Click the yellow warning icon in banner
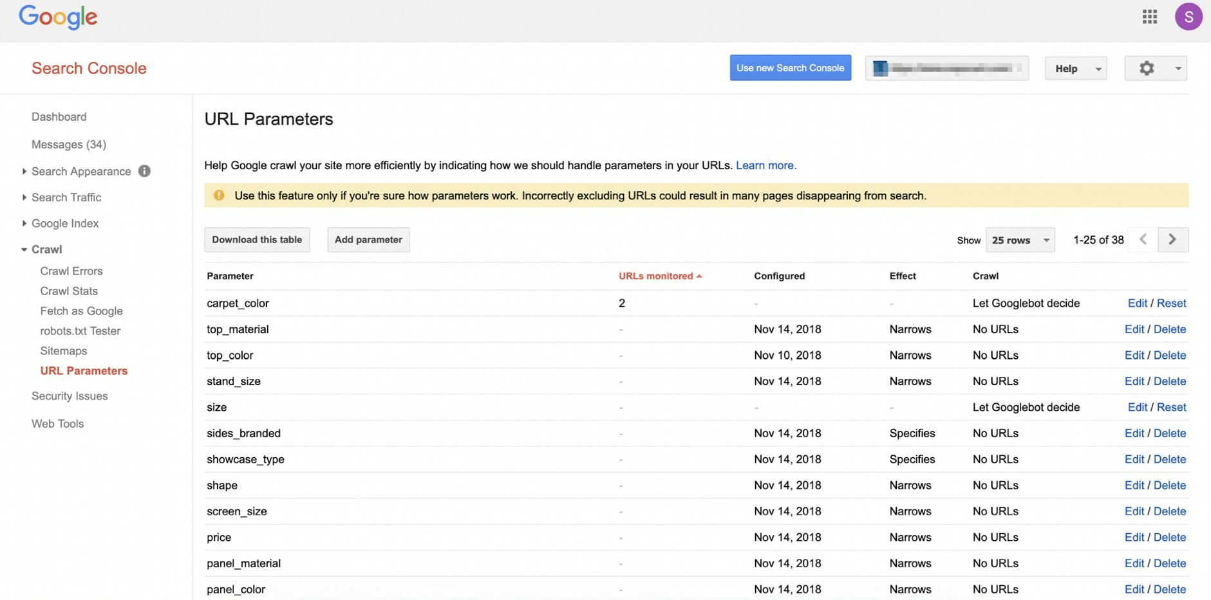The width and height of the screenshot is (1211, 600). point(219,195)
